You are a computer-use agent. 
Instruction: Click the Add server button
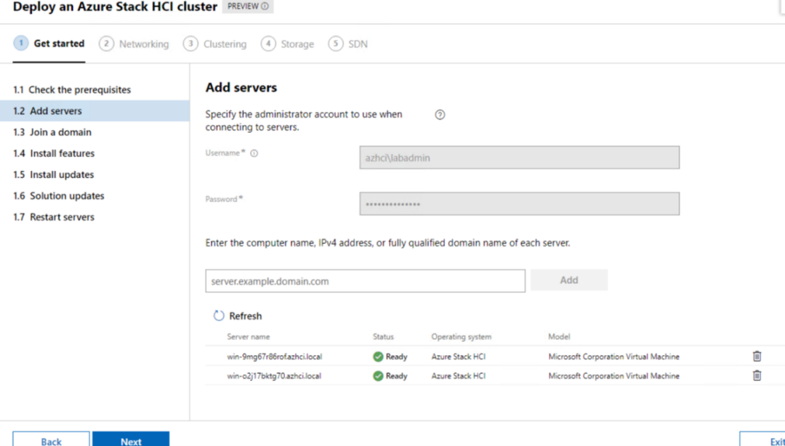569,280
